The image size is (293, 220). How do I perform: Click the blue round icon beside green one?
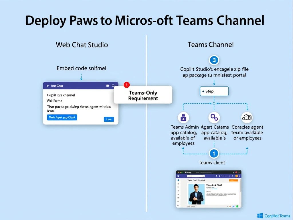(x=233, y=206)
